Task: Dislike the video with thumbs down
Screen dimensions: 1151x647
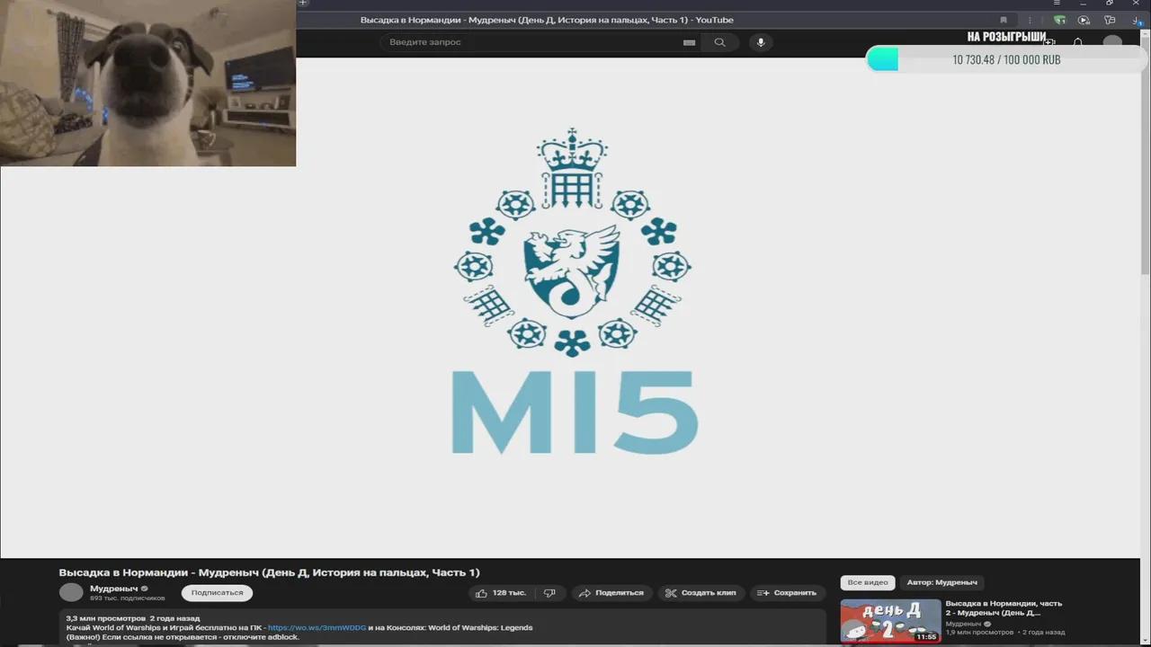Action: click(x=549, y=593)
